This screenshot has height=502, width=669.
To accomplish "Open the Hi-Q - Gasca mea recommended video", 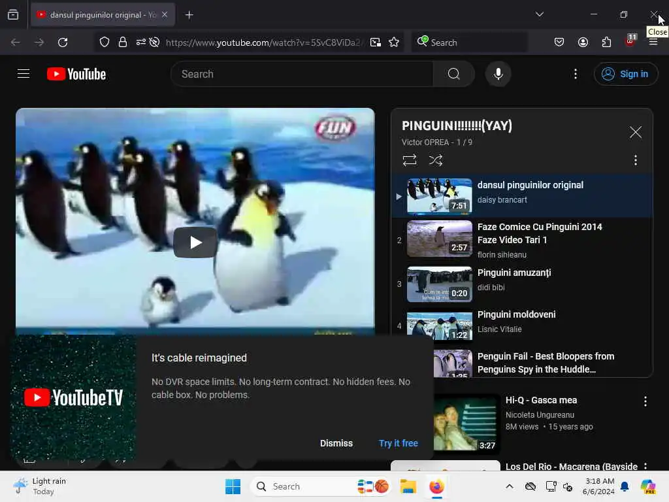I will pyautogui.click(x=541, y=400).
